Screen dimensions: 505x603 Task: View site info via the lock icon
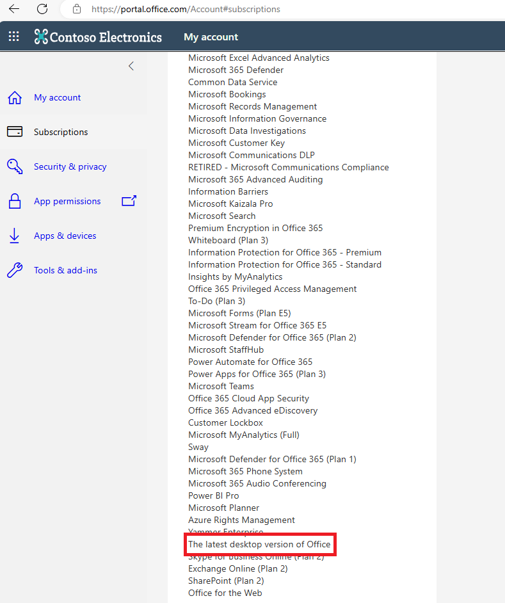77,9
